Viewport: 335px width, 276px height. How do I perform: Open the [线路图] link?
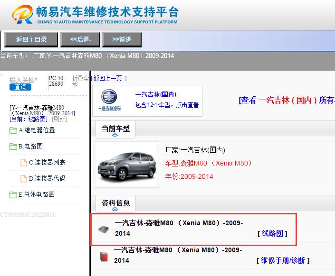click(x=272, y=233)
